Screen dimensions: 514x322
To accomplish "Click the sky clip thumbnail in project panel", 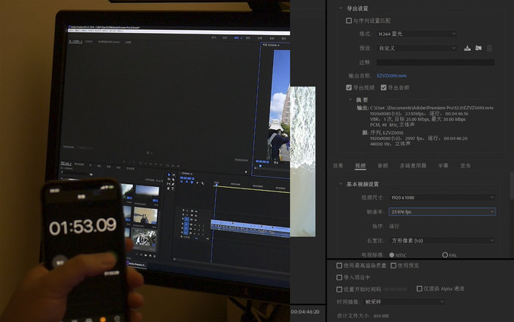I will tap(147, 192).
